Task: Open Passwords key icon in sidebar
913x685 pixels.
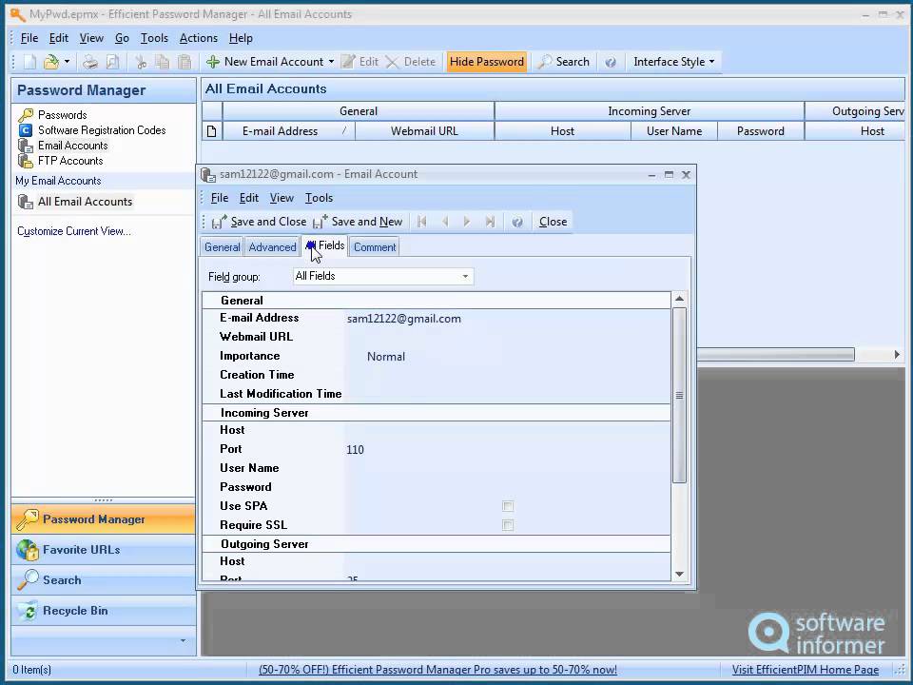Action: coord(26,115)
